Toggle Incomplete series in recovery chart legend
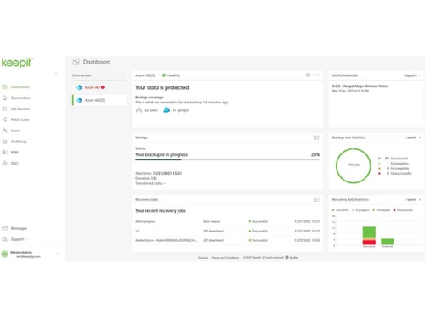425x318 pixels. pos(382,210)
